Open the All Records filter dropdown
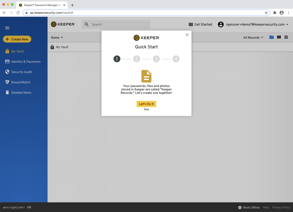This screenshot has width=293, height=212. 253,37
